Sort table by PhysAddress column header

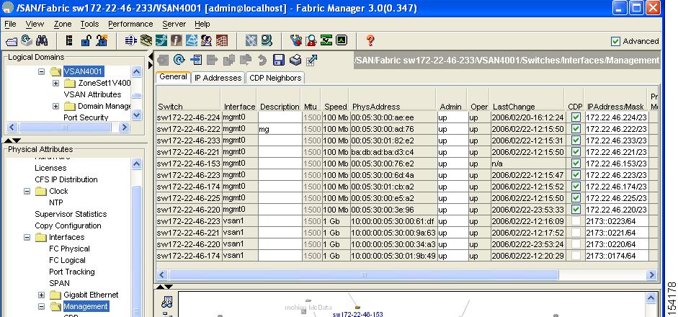pyautogui.click(x=393, y=100)
